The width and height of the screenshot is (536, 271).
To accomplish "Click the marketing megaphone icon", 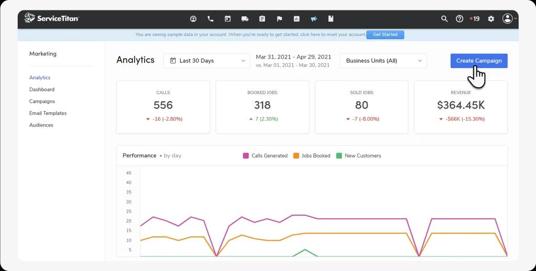I will click(314, 19).
